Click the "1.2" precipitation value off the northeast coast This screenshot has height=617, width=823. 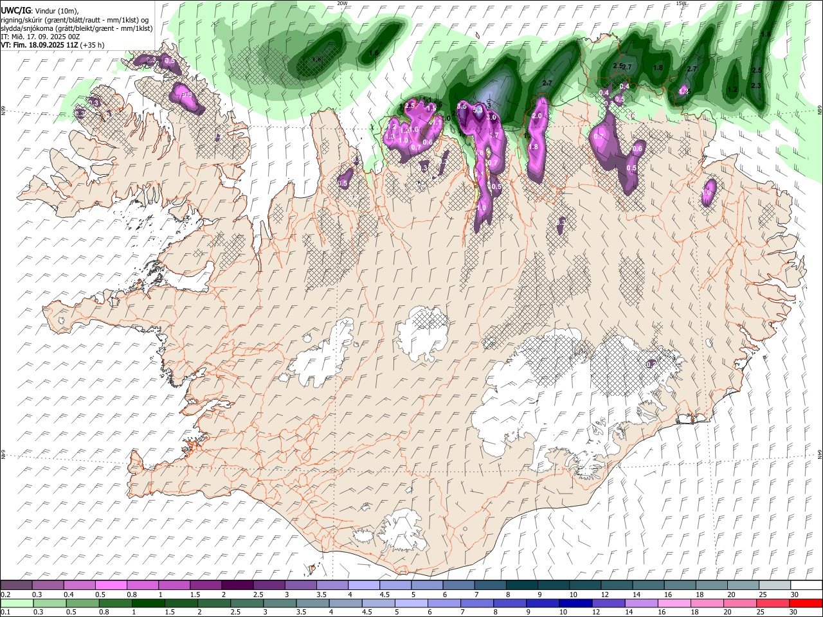coord(732,90)
